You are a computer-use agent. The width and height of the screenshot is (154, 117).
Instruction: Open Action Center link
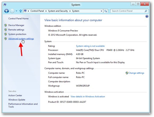[15, 96]
